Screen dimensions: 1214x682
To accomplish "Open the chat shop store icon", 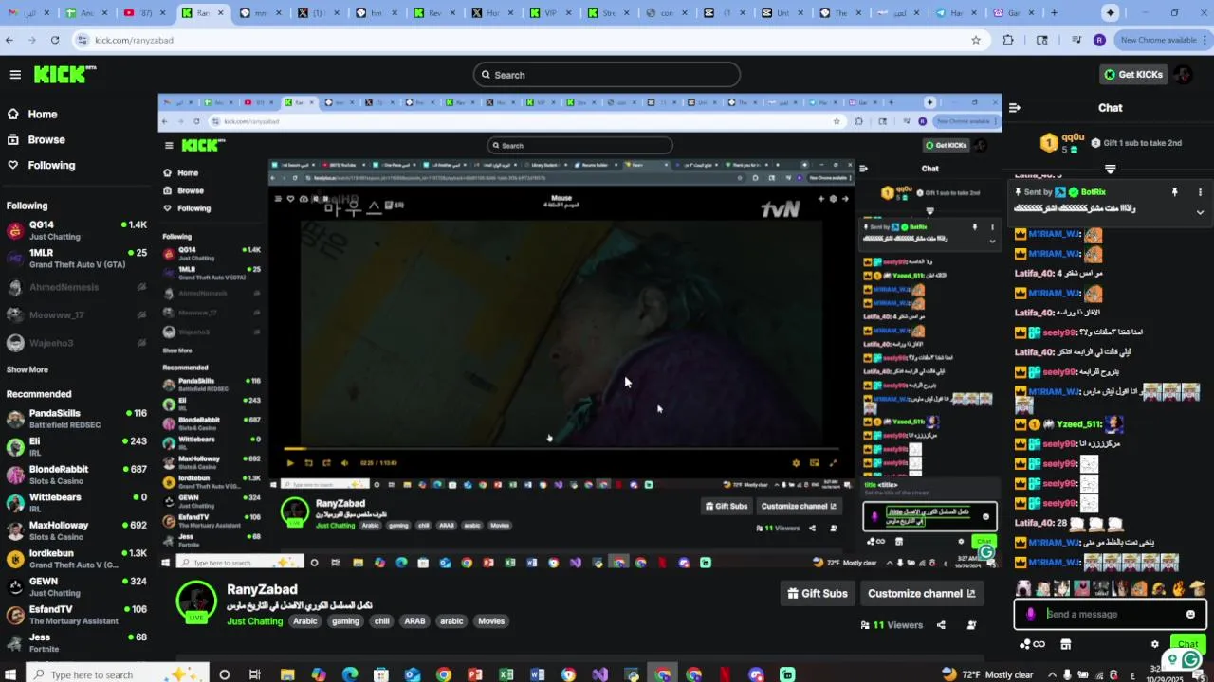I will pos(1065,644).
